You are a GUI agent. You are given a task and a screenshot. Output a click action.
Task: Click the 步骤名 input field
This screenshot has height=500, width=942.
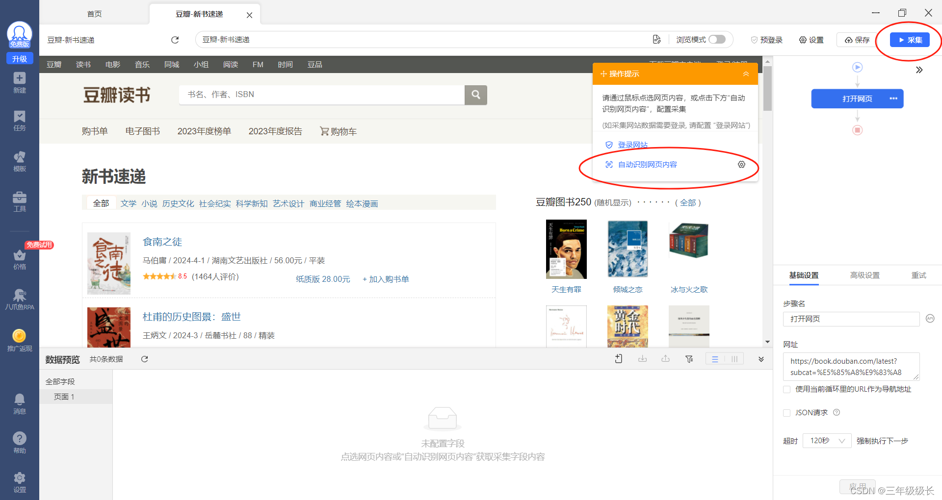[851, 319]
